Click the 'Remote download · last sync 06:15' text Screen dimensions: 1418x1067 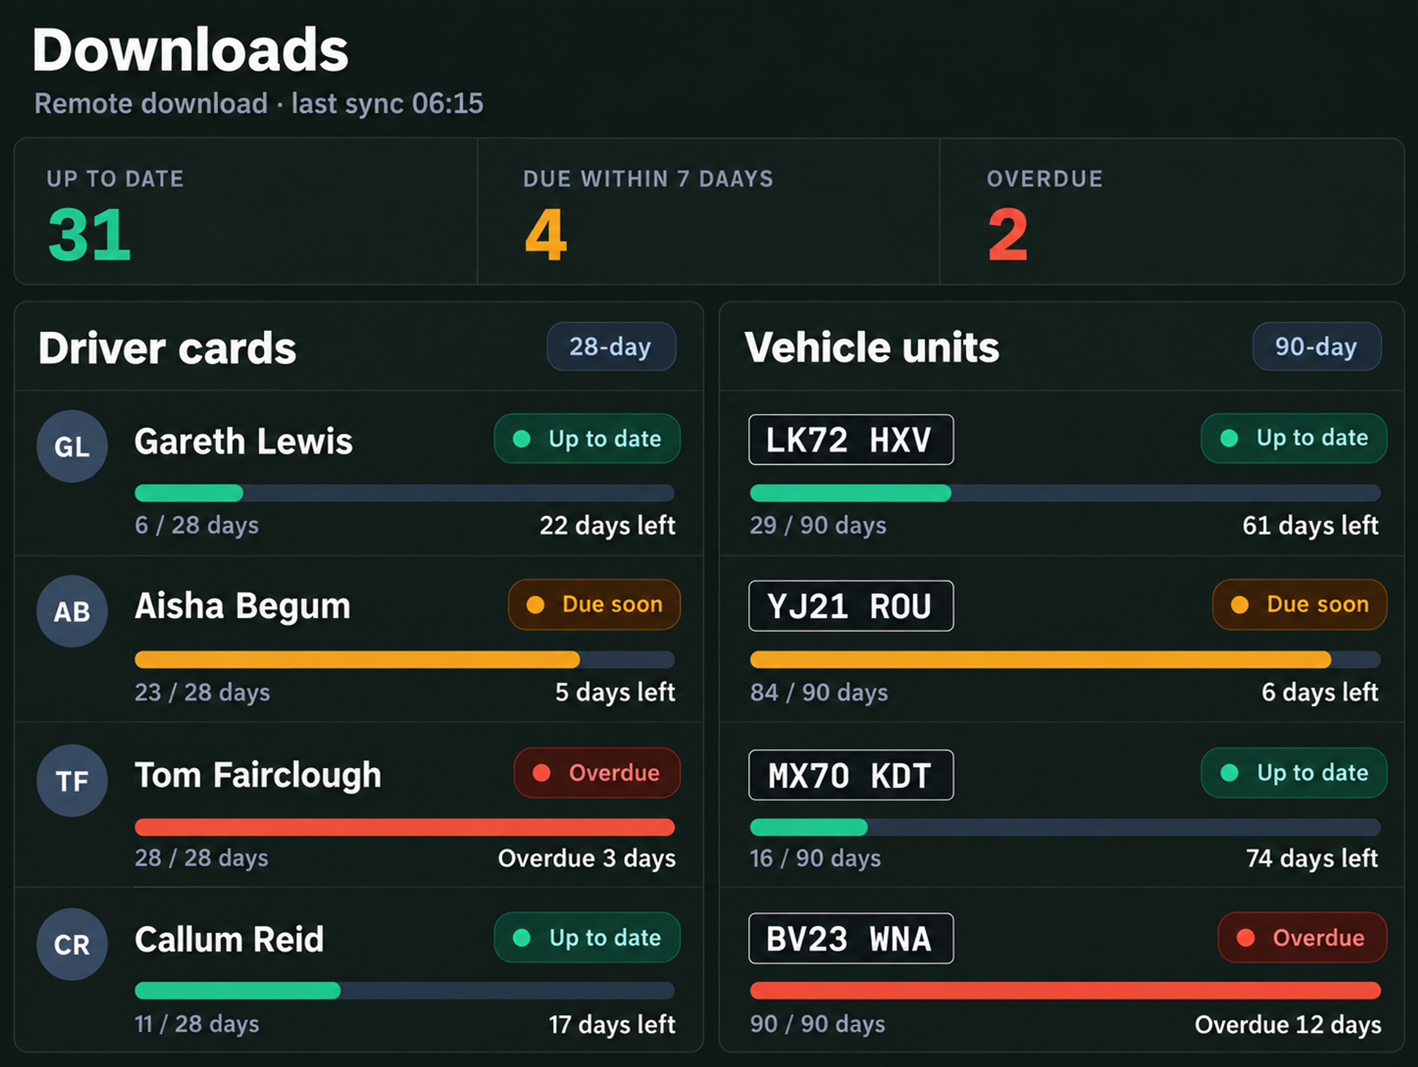click(x=259, y=103)
